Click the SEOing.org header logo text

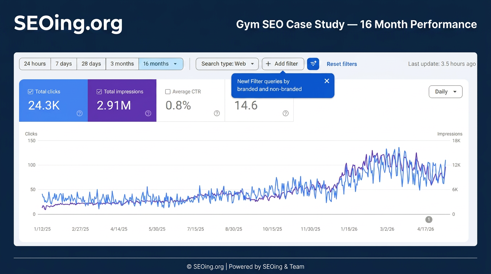[68, 24]
